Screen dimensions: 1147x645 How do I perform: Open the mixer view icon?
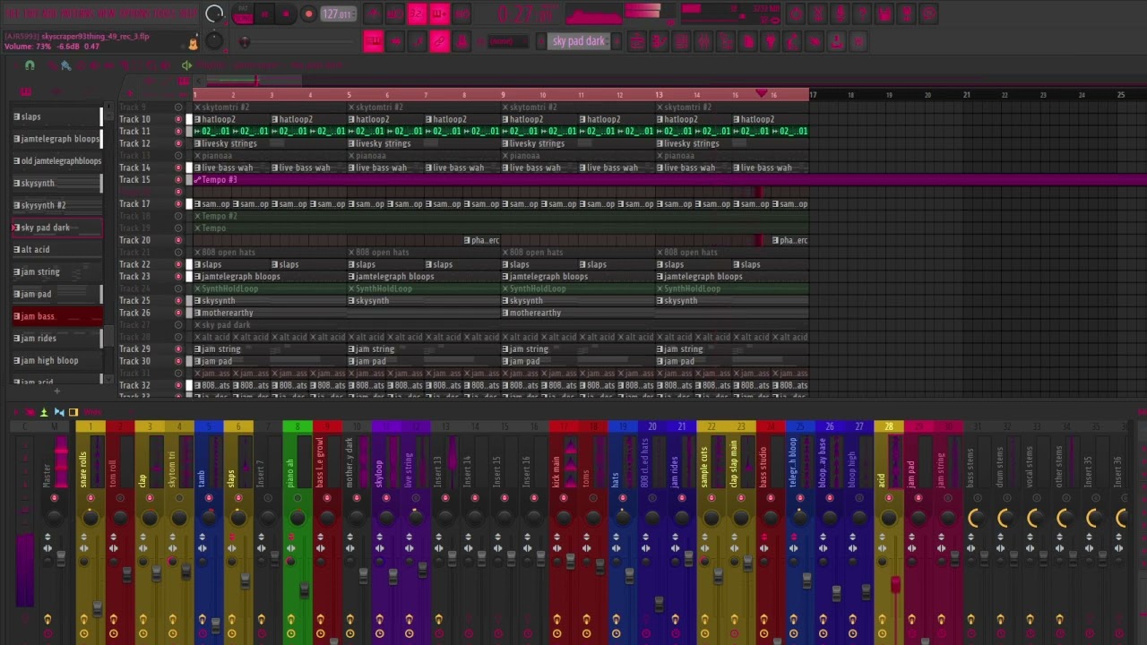coord(703,41)
